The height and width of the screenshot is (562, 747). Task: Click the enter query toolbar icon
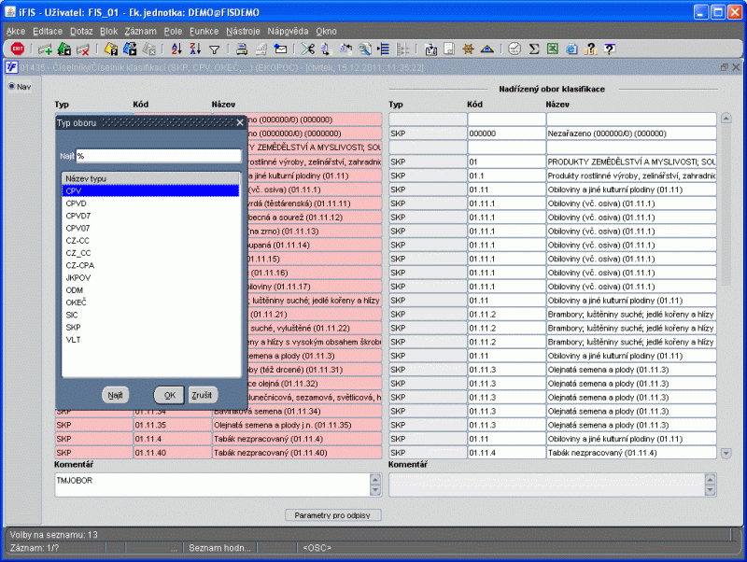click(111, 49)
